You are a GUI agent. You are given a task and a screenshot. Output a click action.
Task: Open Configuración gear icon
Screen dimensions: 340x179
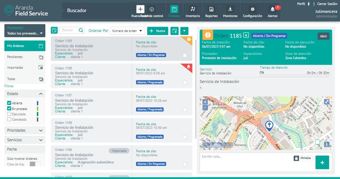pos(252,10)
